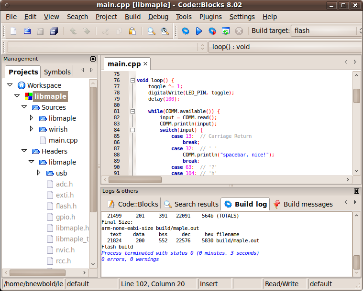Expand the usb folder in tree
This screenshot has height=291, width=363.
39,173
